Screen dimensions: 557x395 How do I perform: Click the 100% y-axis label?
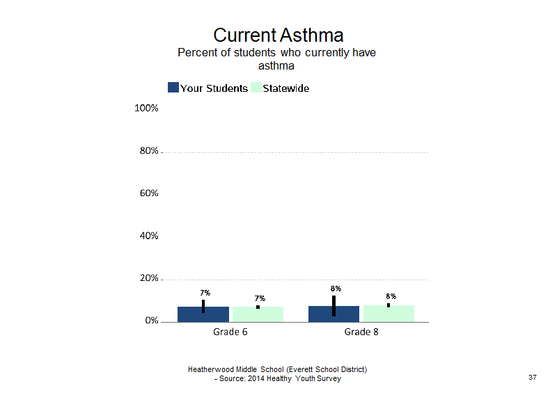click(x=146, y=108)
